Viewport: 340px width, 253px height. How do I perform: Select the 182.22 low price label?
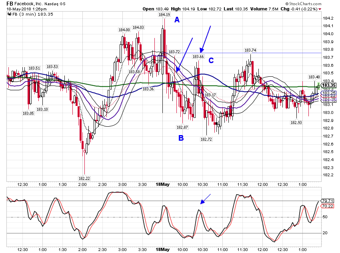pyautogui.click(x=84, y=179)
